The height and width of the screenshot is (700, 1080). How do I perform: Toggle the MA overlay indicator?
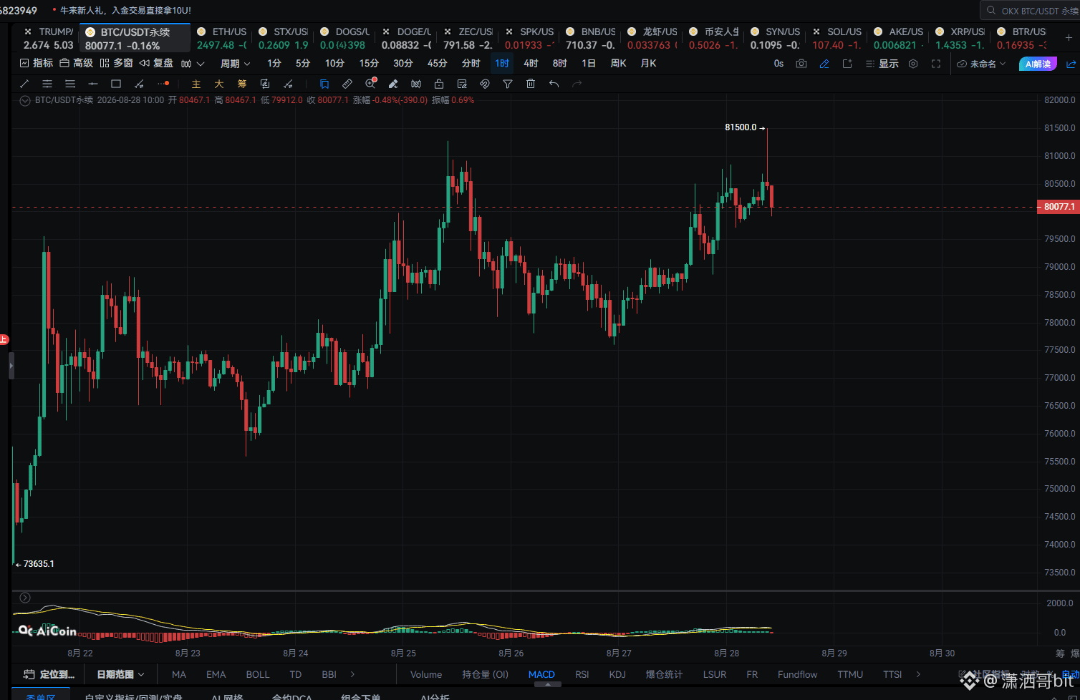(179, 674)
